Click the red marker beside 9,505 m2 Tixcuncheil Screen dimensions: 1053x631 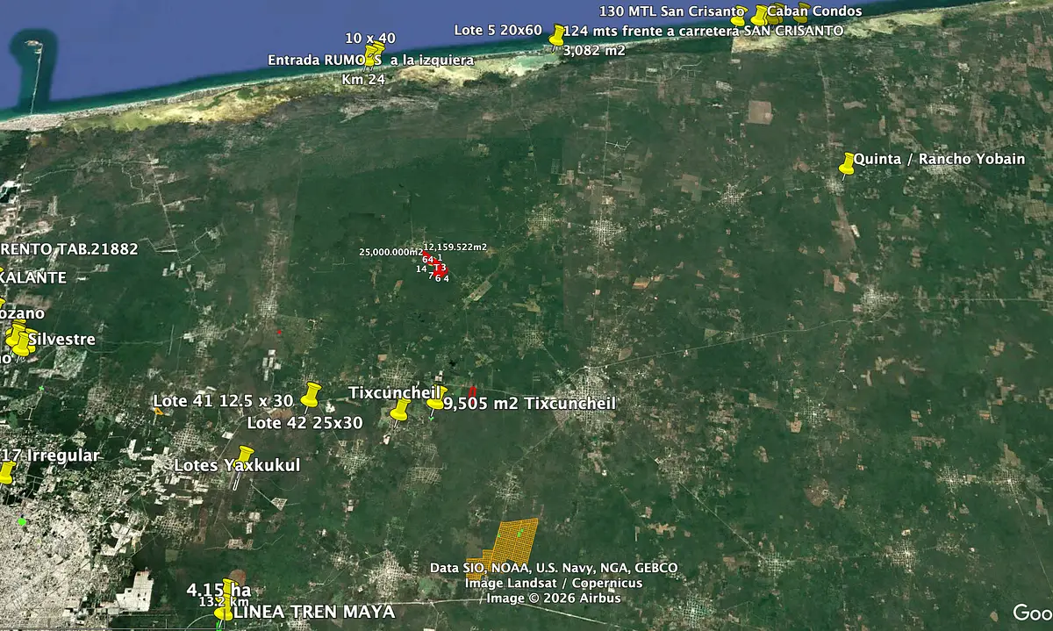473,391
